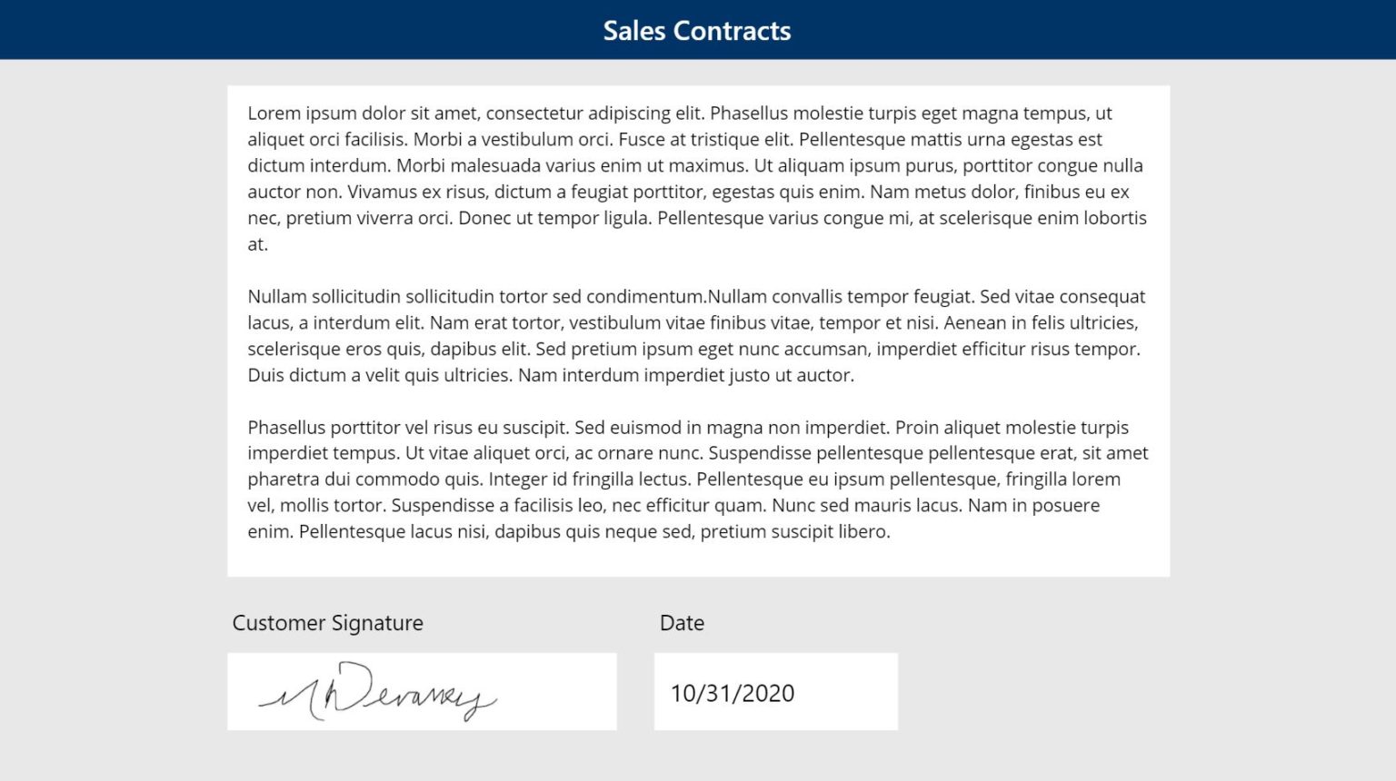Click below the Date label on its field
The height and width of the screenshot is (781, 1396).
(774, 690)
